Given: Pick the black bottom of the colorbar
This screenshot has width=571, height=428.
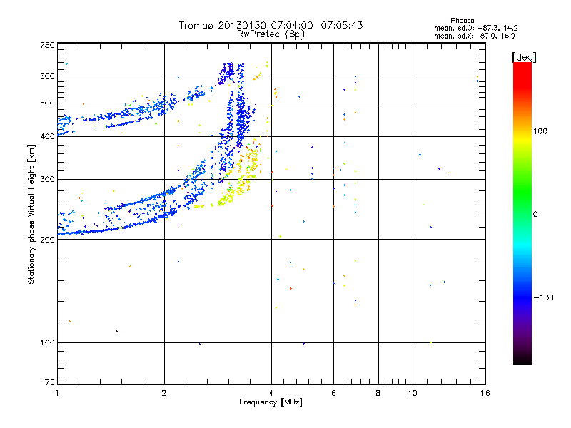Looking at the screenshot, I should [522, 359].
